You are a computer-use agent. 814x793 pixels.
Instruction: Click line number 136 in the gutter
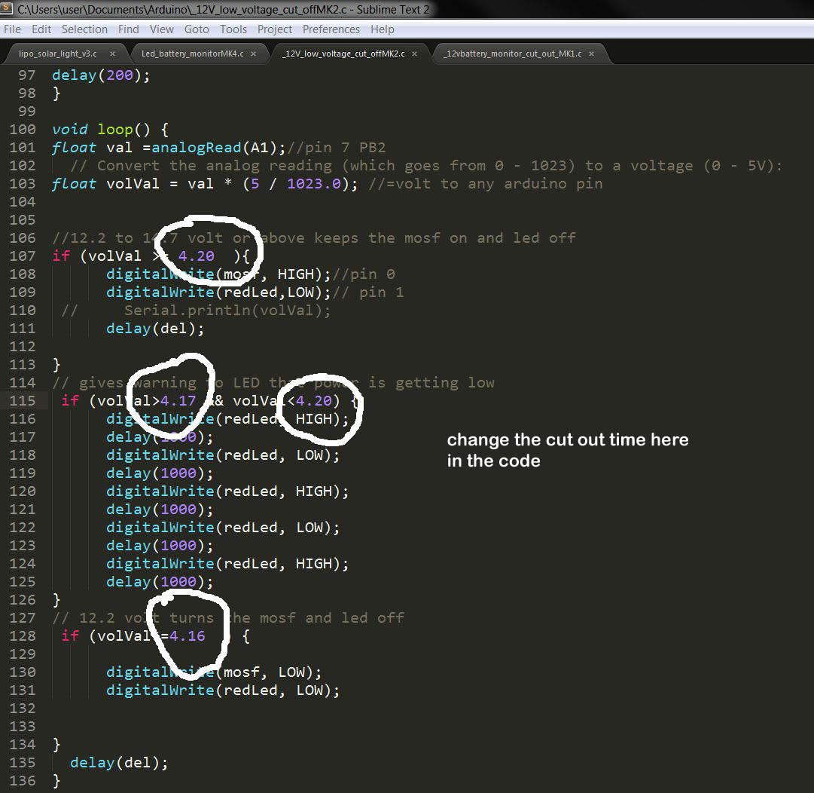pyautogui.click(x=23, y=780)
